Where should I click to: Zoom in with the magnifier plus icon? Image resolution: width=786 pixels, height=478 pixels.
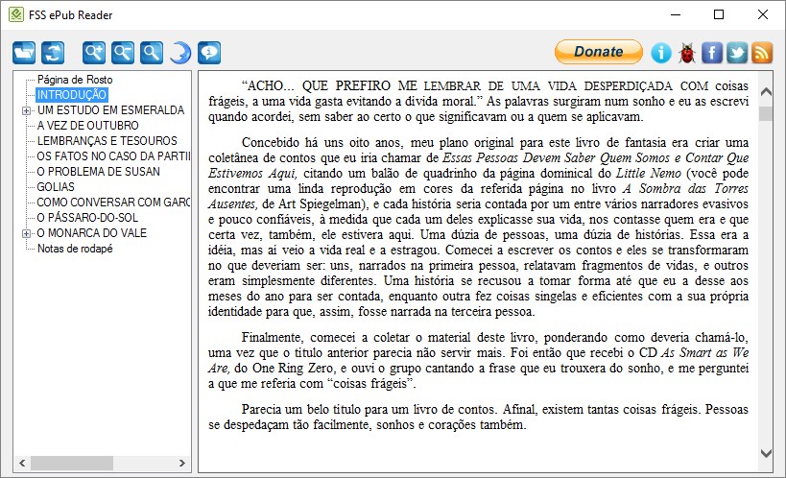94,52
